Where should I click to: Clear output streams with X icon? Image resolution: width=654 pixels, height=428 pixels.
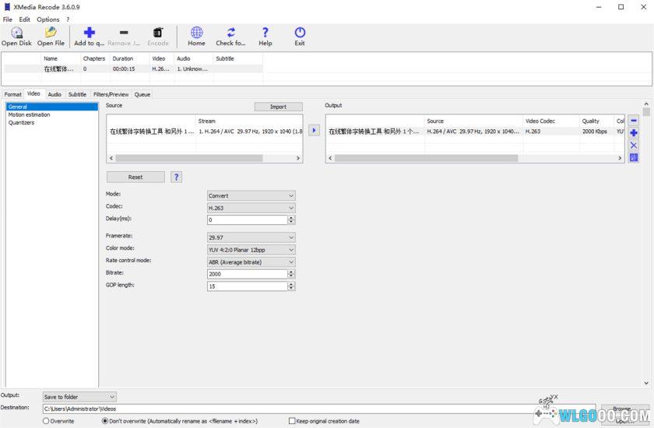[634, 145]
